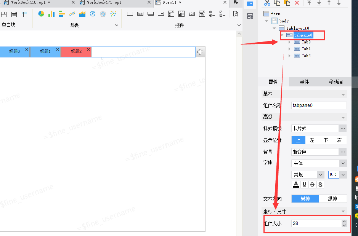Move component down one level
Viewport: 358px width, 236px height.
click(x=339, y=3)
